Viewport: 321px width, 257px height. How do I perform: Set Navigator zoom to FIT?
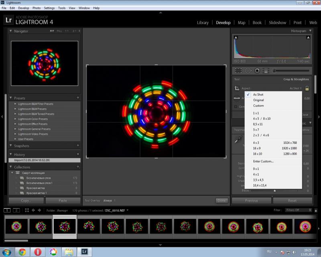pyautogui.click(x=52, y=31)
